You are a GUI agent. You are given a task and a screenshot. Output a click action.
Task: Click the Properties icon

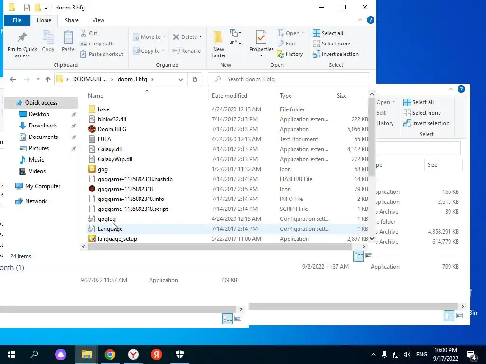tap(261, 37)
